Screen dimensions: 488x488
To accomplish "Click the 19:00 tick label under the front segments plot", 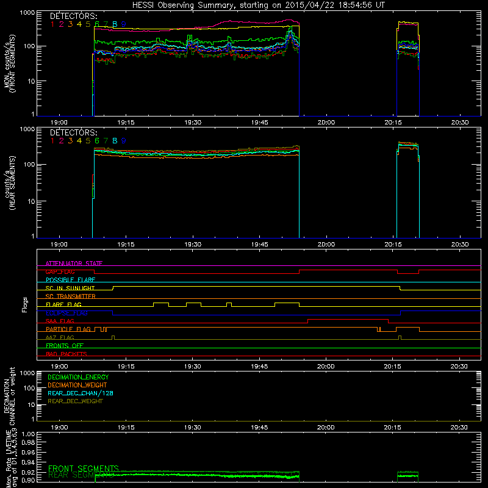I will pos(59,123).
